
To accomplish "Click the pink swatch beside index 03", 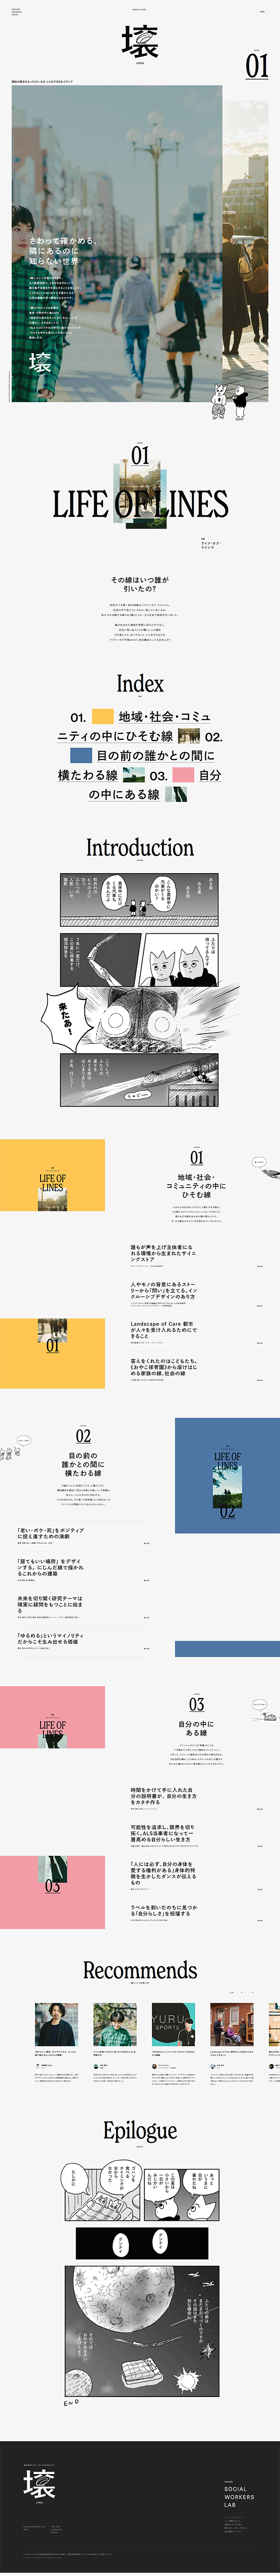I will point(183,775).
